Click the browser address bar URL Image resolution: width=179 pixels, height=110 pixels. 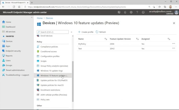tap(77, 7)
